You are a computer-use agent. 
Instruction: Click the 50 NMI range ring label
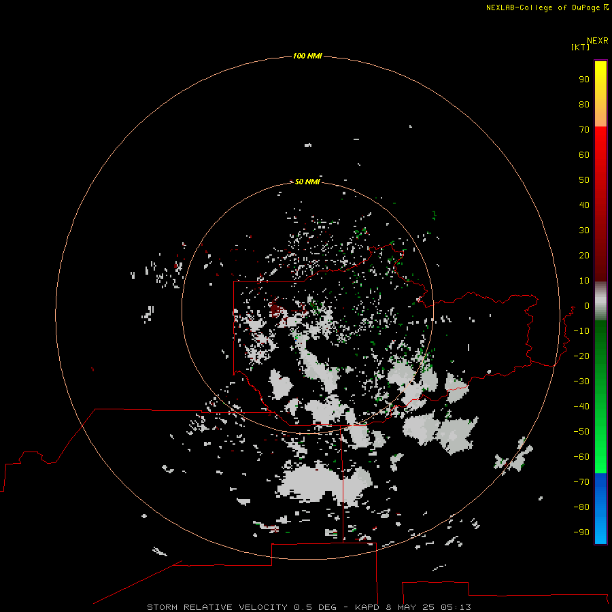307,182
